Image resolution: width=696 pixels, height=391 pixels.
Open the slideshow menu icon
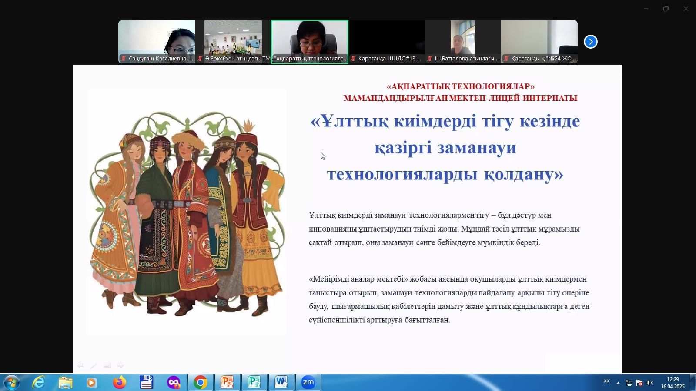107,365
